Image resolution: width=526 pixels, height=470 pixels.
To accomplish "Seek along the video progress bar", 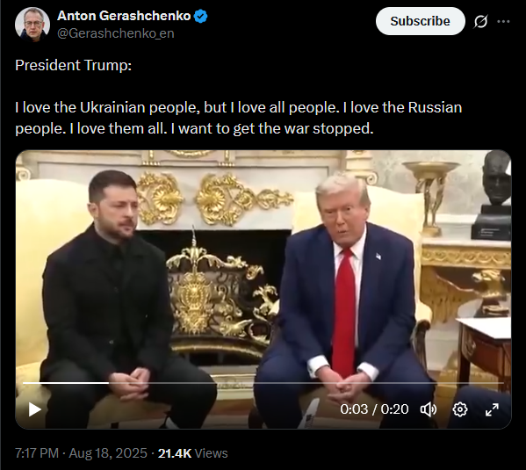I will 263,383.
